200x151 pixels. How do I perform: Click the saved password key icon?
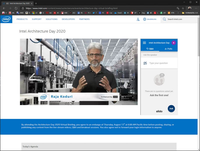tap(178, 8)
